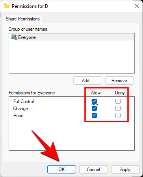Click empty space in the group names list

tap(72, 56)
